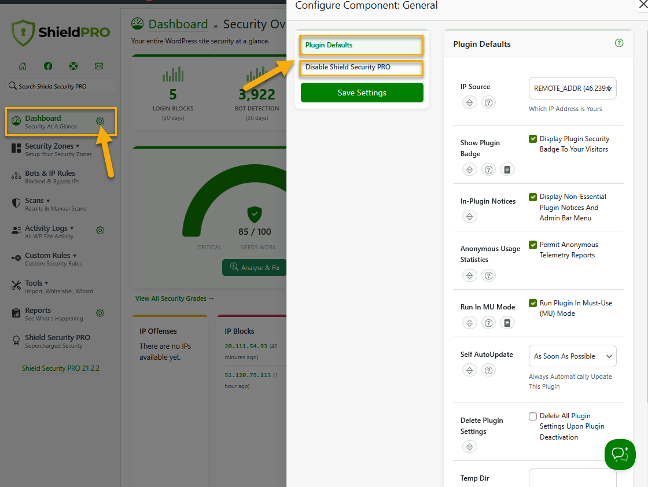Click the ShieldPRO logo
The image size is (648, 487).
tap(60, 32)
